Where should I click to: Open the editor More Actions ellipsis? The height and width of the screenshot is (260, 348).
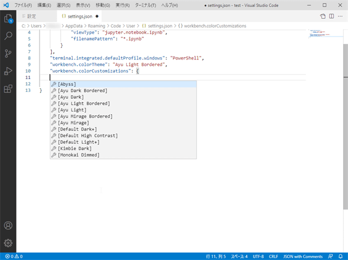[x=340, y=16]
